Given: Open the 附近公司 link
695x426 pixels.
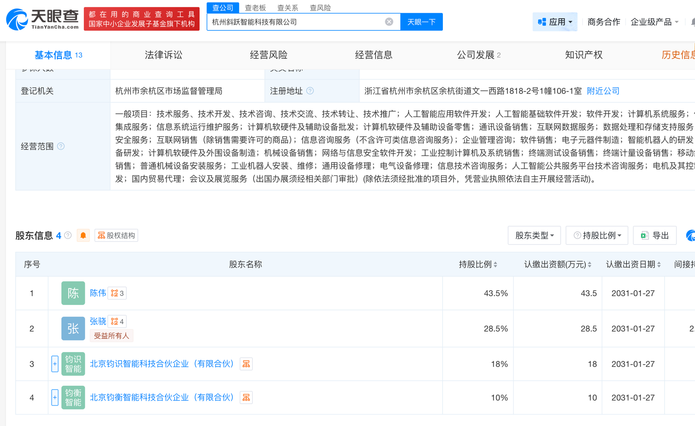Looking at the screenshot, I should tap(603, 91).
